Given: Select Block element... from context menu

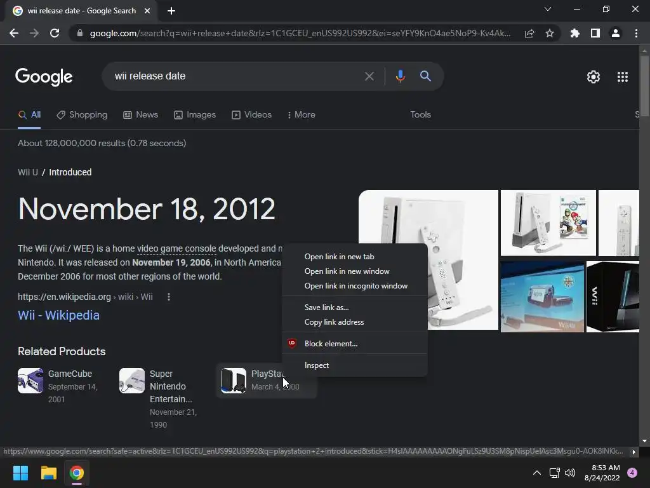Looking at the screenshot, I should coord(355,344).
